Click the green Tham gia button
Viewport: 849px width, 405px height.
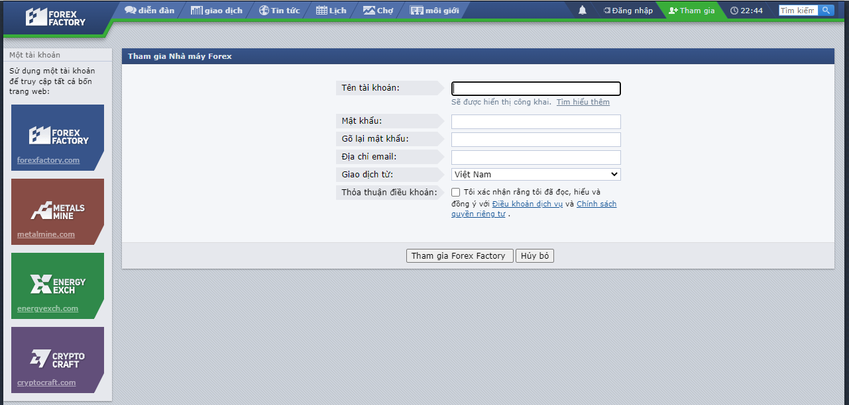[692, 11]
